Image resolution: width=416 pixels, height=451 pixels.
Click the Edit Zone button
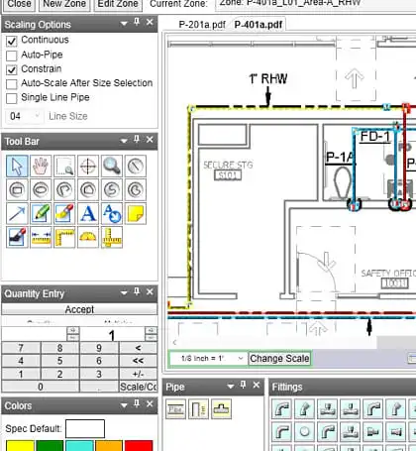pos(118,4)
